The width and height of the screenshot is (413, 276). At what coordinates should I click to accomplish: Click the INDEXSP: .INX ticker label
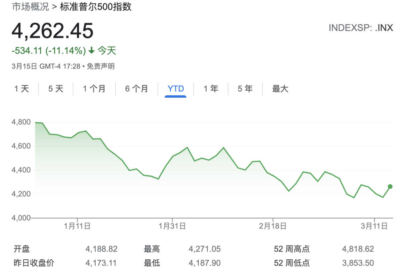(361, 28)
